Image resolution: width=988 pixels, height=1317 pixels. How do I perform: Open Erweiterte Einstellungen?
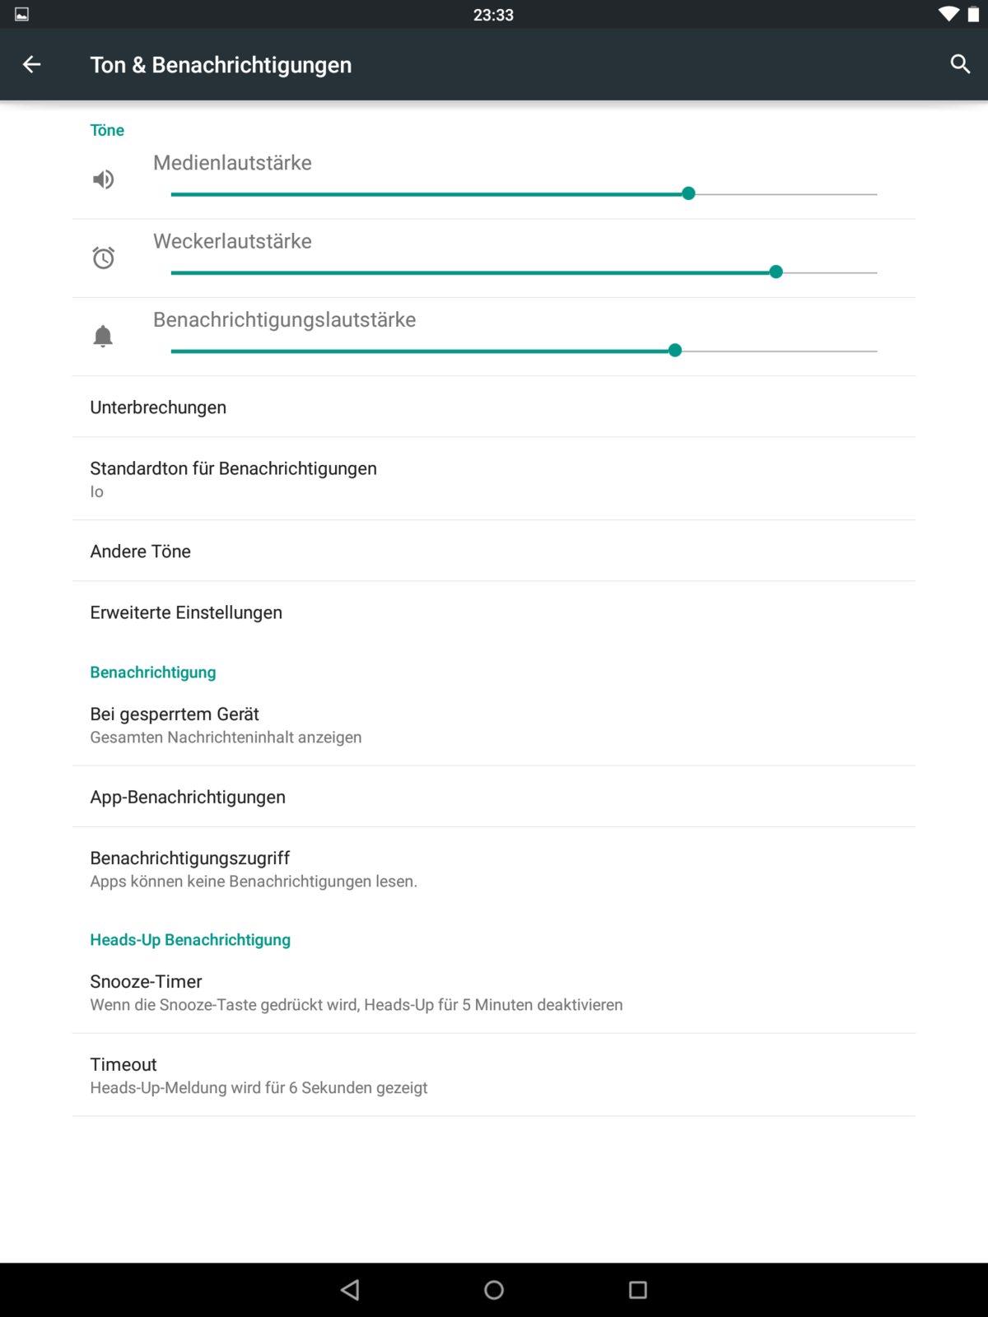[x=186, y=612]
